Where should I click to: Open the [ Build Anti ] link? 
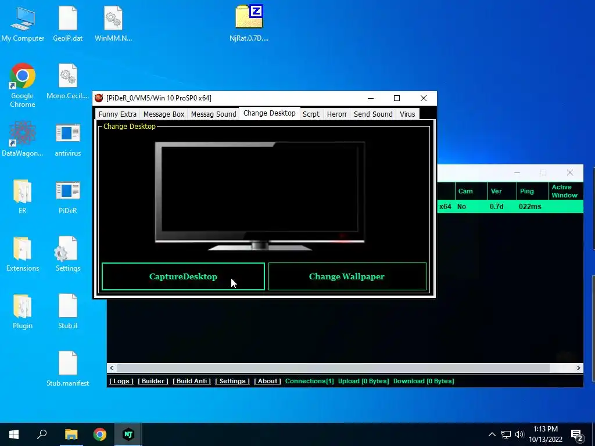tap(192, 381)
